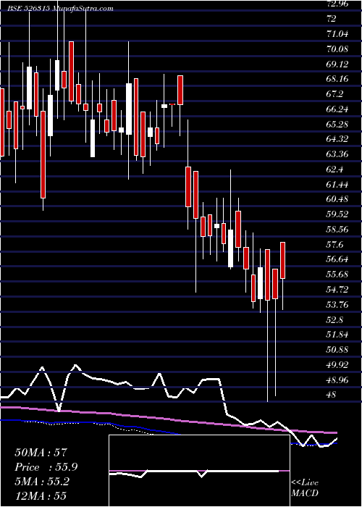Select the Price : 55.9 readout
The height and width of the screenshot is (507, 362).
coord(46,467)
